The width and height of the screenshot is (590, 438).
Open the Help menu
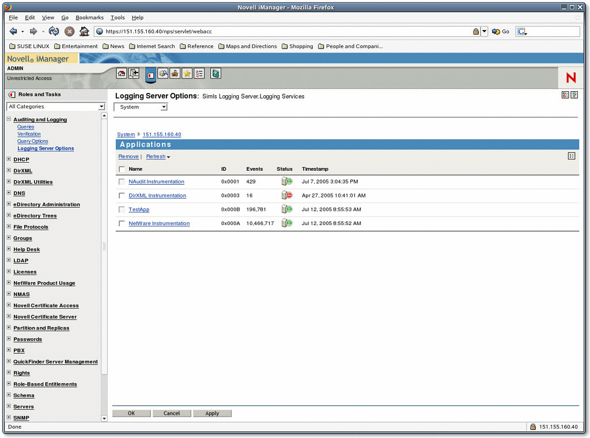(x=137, y=17)
